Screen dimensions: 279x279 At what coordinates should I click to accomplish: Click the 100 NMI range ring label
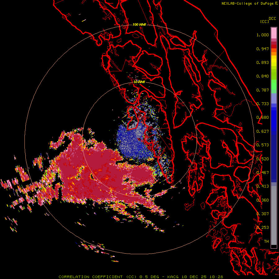click(139, 24)
